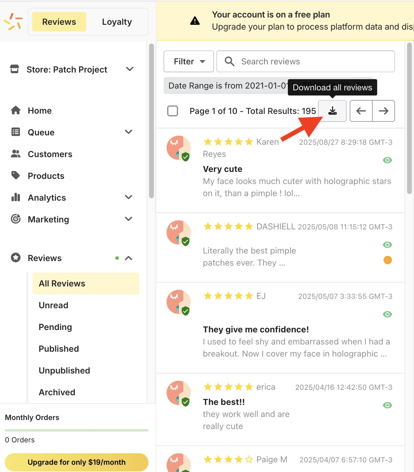The height and width of the screenshot is (472, 414).
Task: Toggle visibility of erica's review
Action: pyautogui.click(x=387, y=405)
